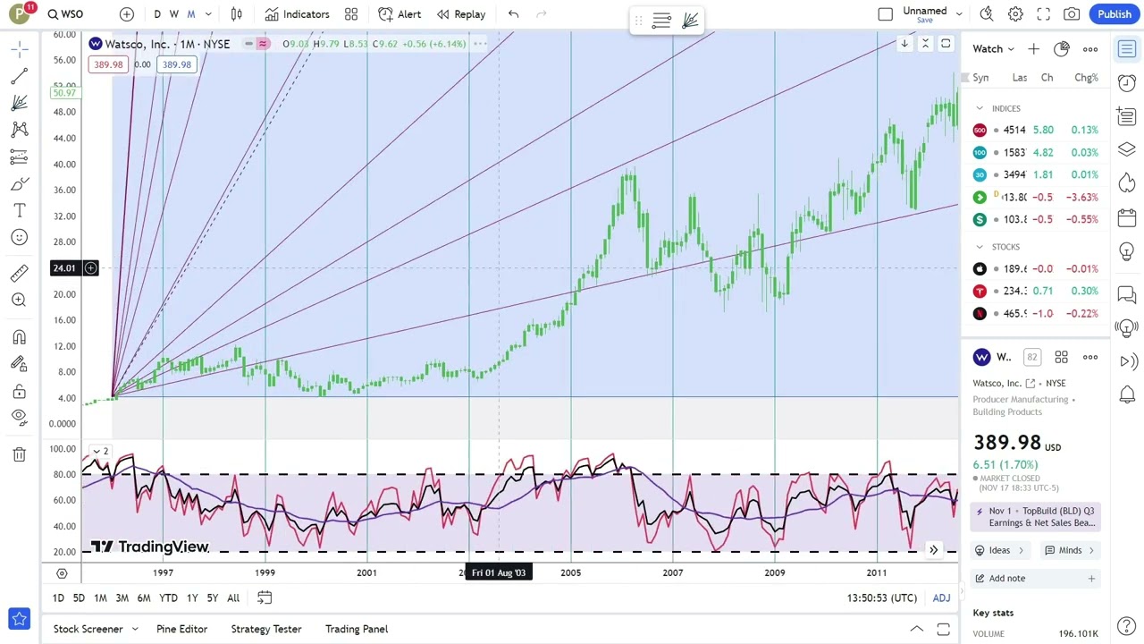This screenshot has height=644, width=1144.
Task: Open the Indicators dialog
Action: click(x=298, y=14)
